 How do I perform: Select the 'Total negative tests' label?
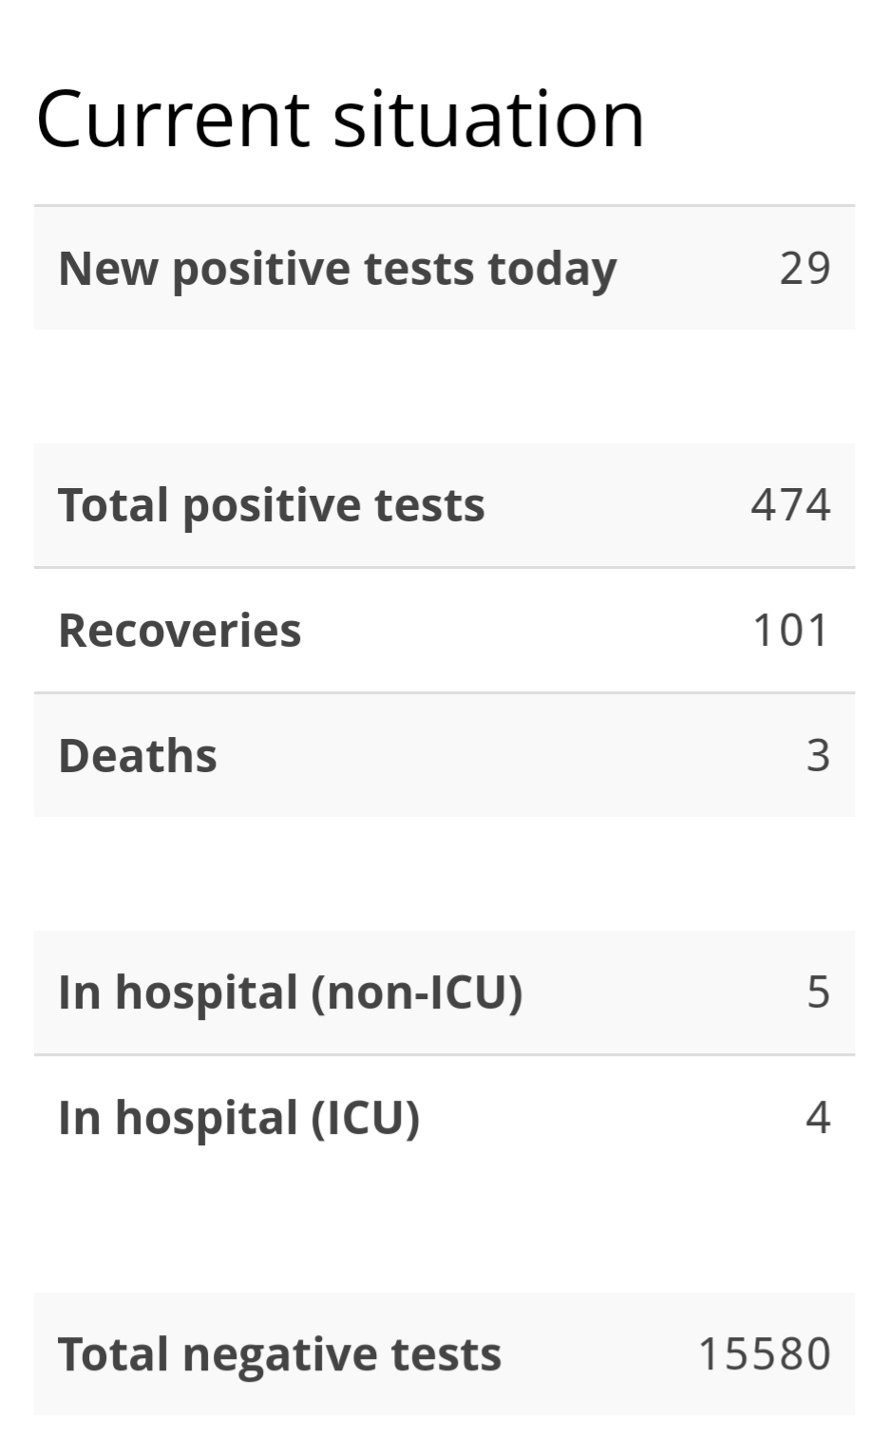279,1355
